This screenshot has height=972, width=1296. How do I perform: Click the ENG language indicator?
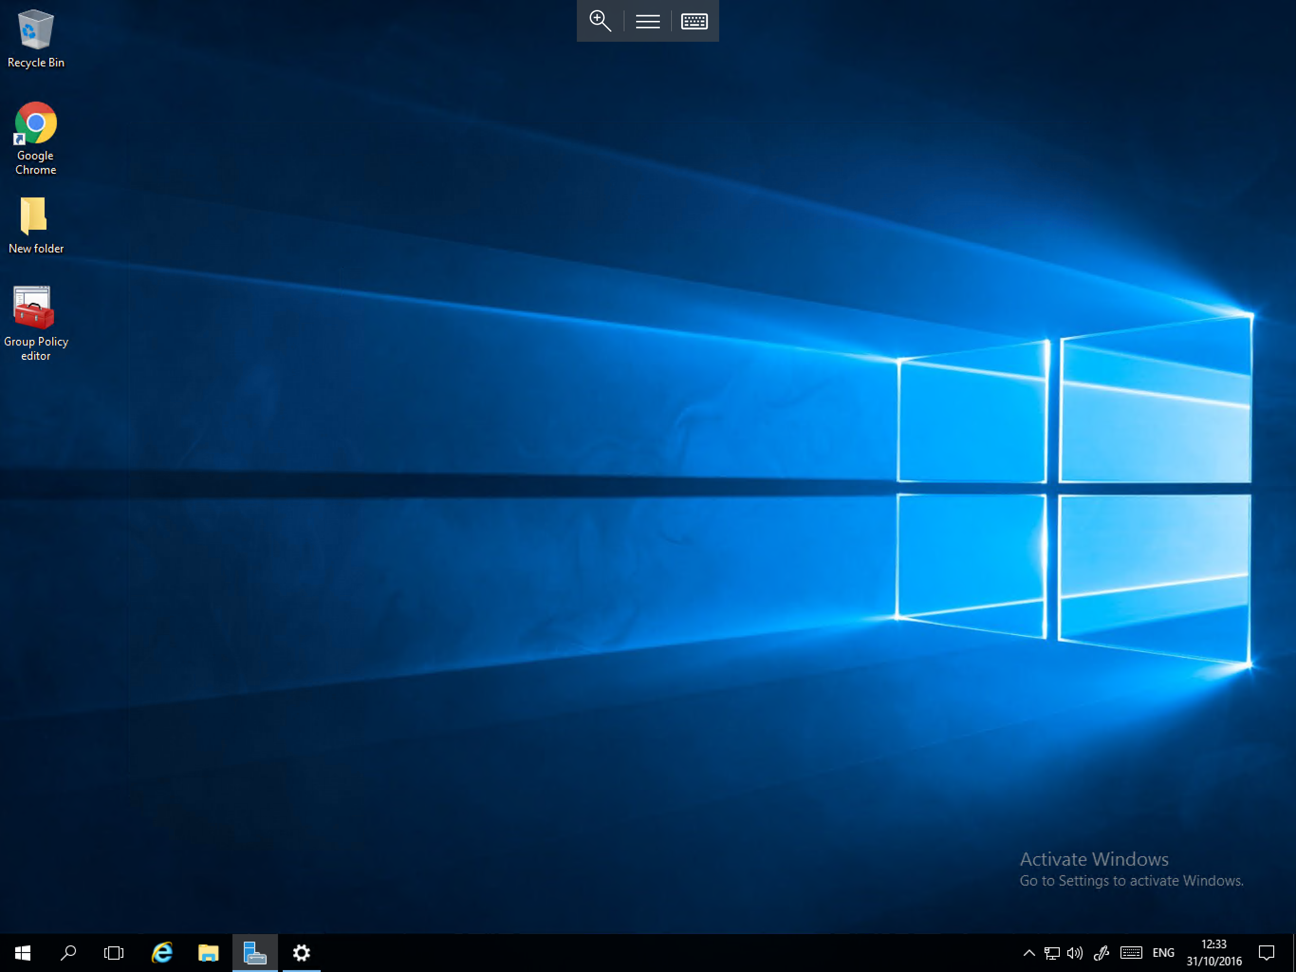pos(1163,953)
